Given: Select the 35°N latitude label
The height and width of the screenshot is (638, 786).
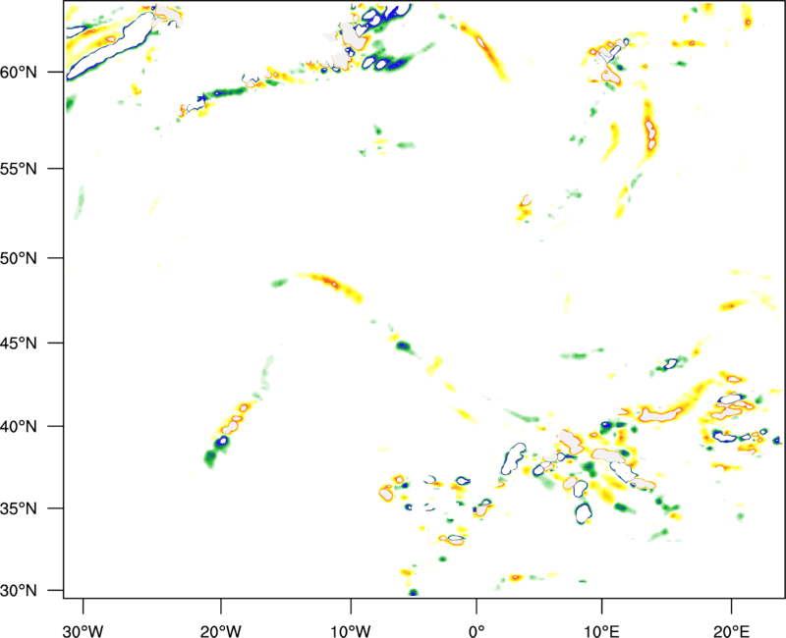Looking at the screenshot, I should 19,508.
